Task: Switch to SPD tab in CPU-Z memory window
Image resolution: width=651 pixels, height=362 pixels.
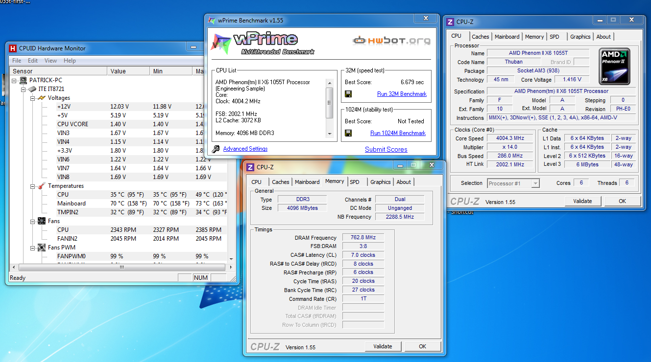Action: click(355, 182)
